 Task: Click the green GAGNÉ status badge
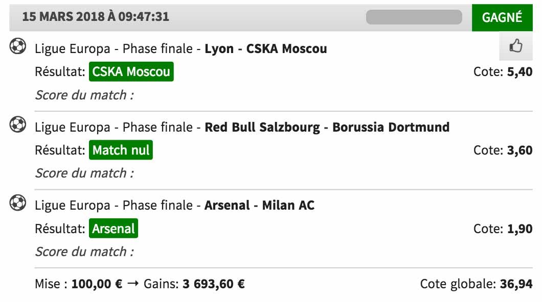[502, 17]
